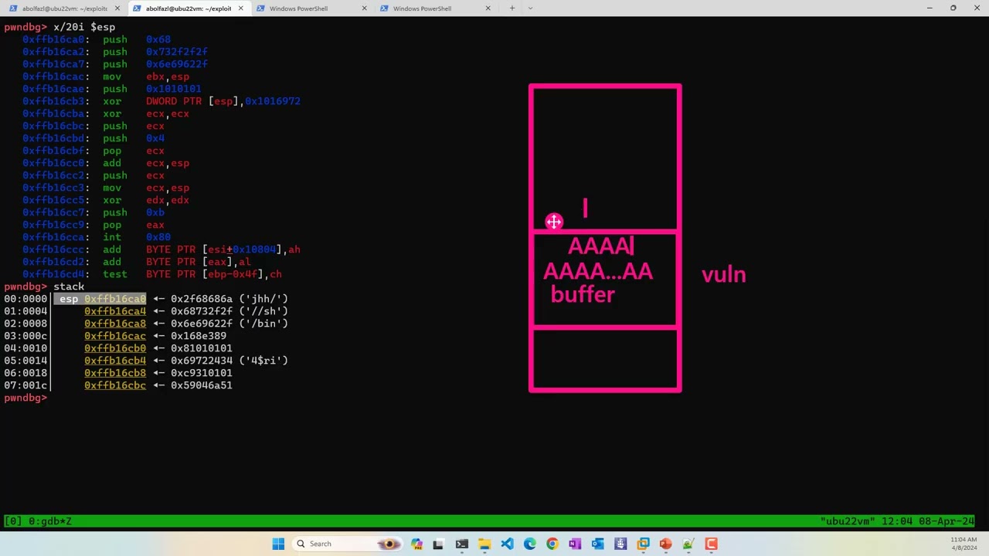Viewport: 989px width, 556px height.
Task: Open the Terminal app from the taskbar
Action: coord(461,544)
